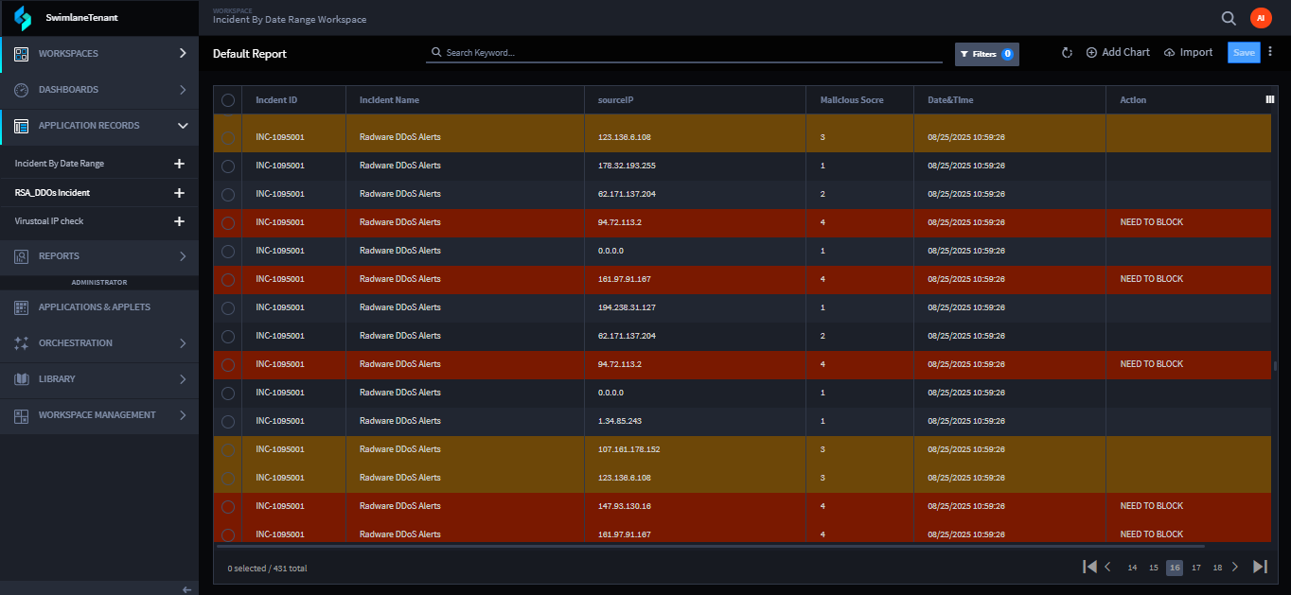Screen dimensions: 1291x595
Task: Collapse the sidebar using bottom arrow
Action: point(186,588)
